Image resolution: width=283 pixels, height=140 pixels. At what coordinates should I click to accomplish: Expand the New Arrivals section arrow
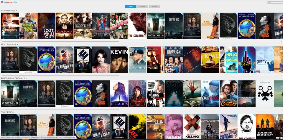point(17,11)
